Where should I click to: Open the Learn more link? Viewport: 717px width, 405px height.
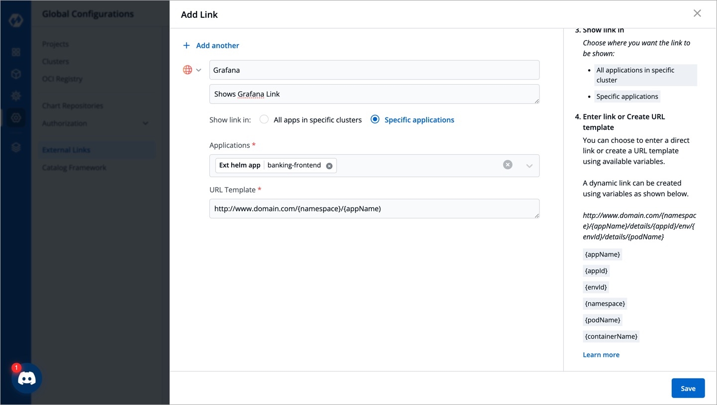point(601,355)
